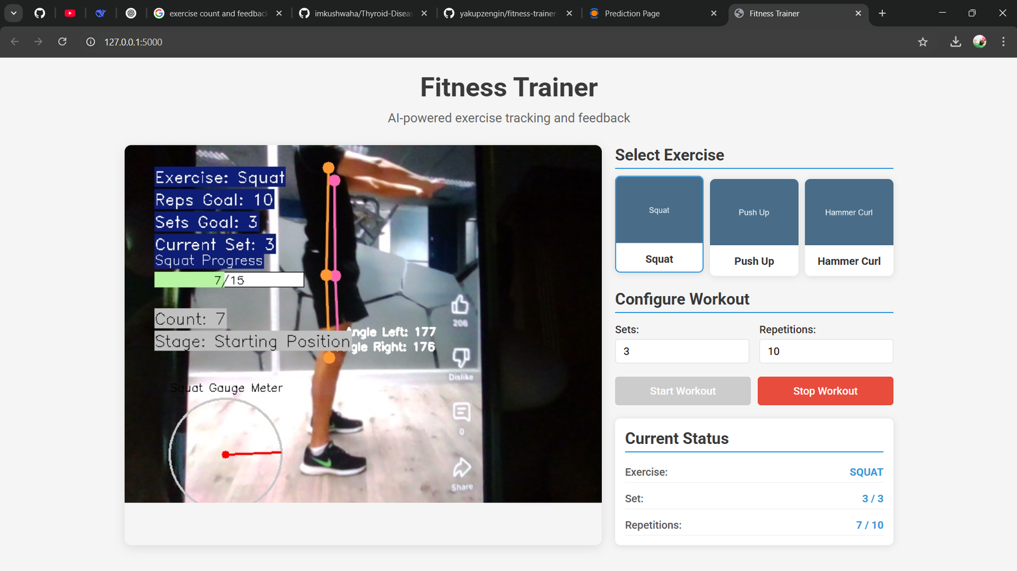The image size is (1017, 571).
Task: Click the 3 / 3 set status value
Action: [873, 499]
